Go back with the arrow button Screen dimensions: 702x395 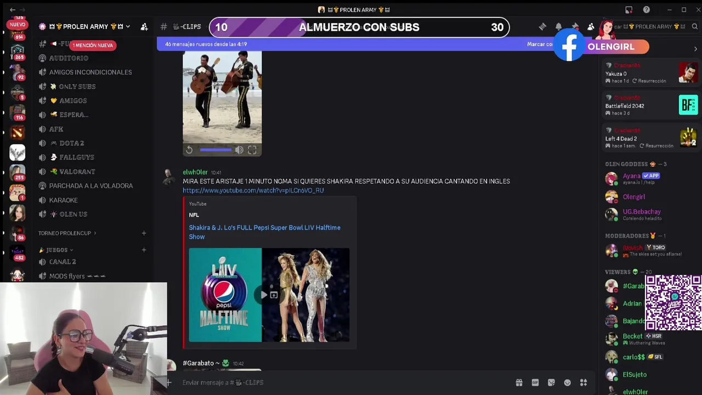pos(13,10)
